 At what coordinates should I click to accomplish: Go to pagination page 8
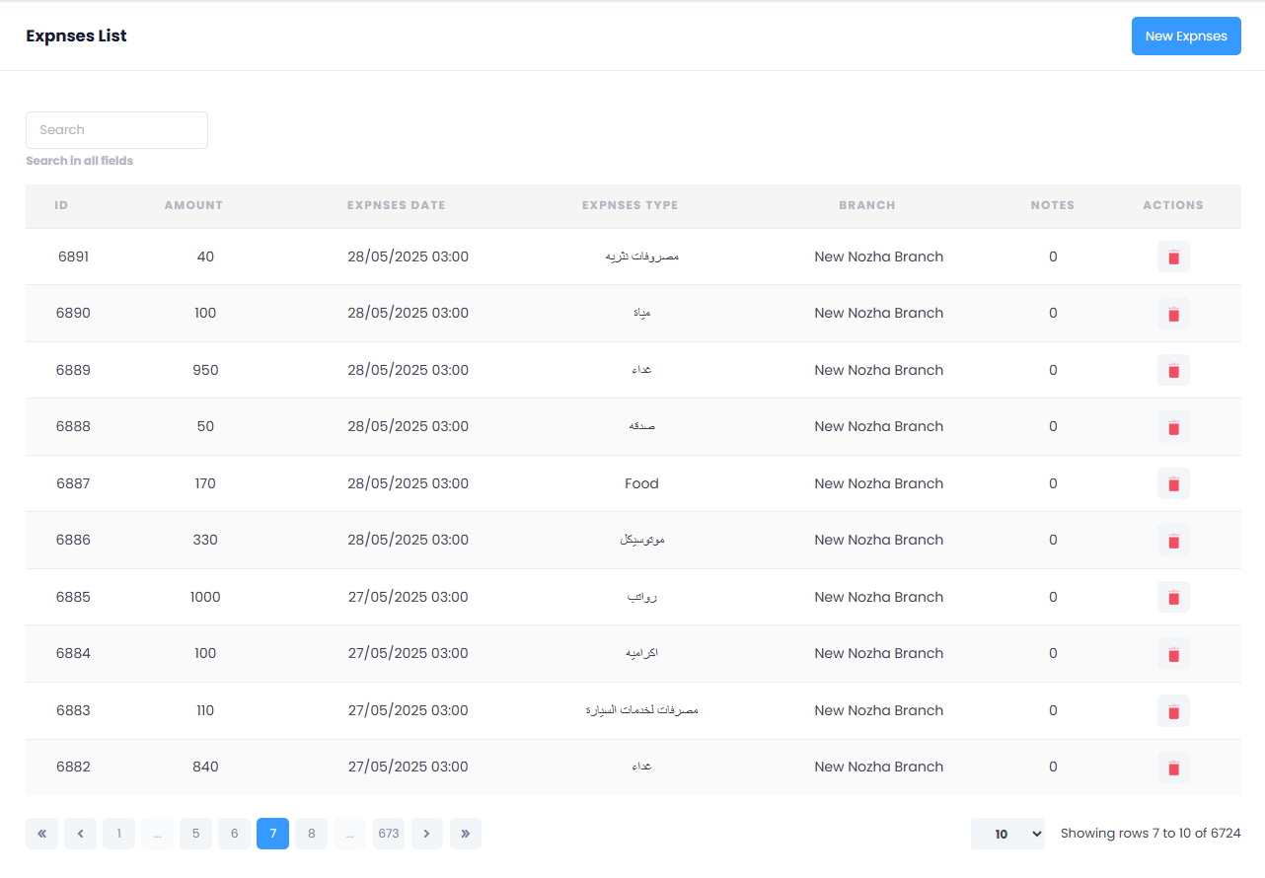click(311, 834)
